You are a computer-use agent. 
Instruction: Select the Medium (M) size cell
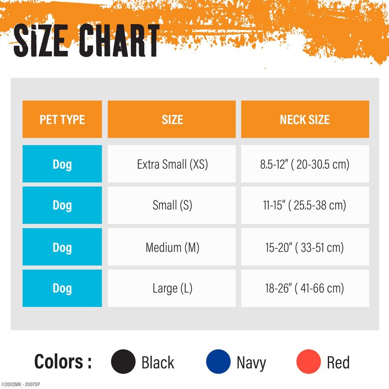click(172, 247)
